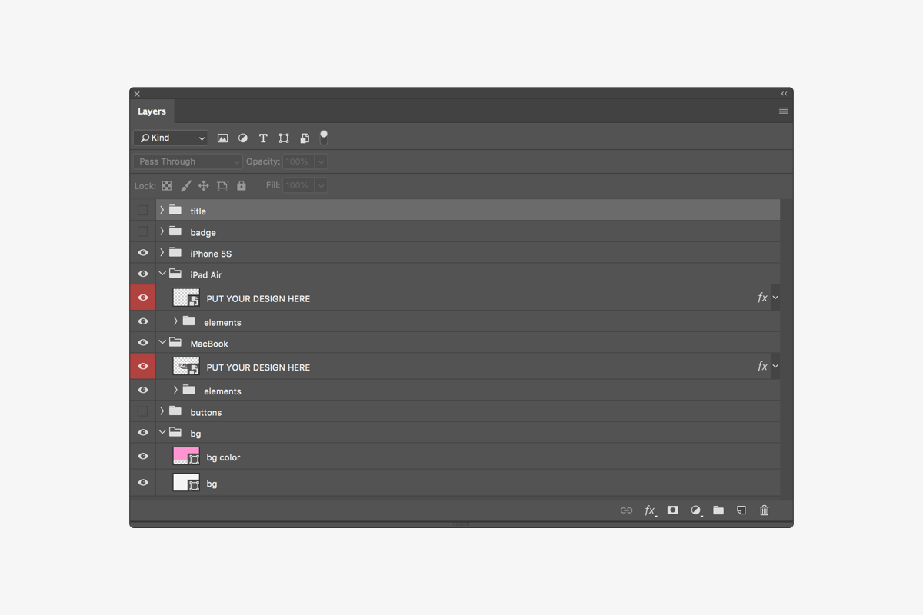
Task: Click the bg layer thumbnail
Action: click(185, 483)
